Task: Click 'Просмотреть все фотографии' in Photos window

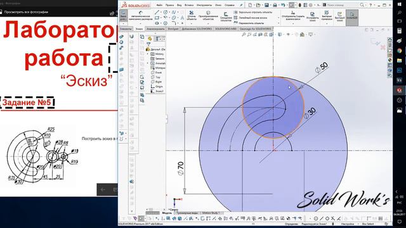Action: click(26, 12)
